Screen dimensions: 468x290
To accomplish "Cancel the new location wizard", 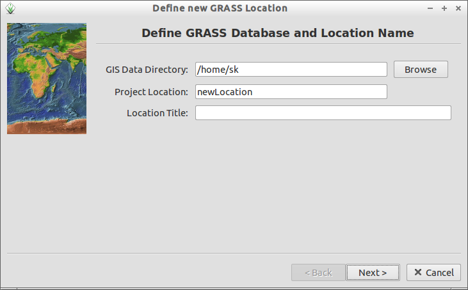I will (433, 272).
